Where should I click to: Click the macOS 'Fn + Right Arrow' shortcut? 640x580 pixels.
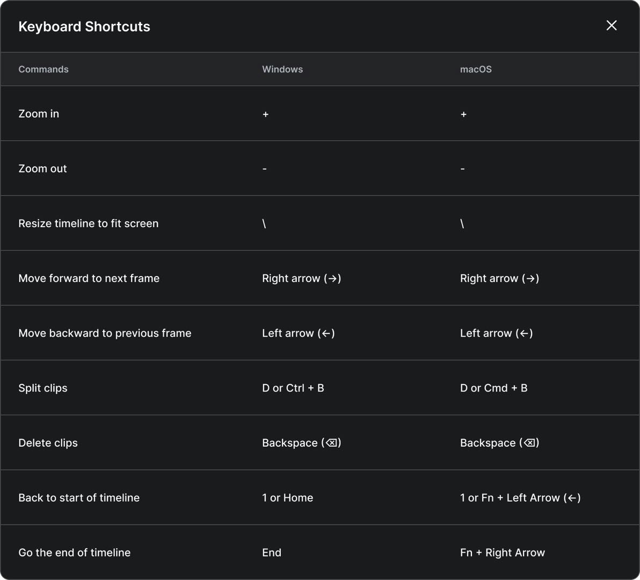pos(503,553)
